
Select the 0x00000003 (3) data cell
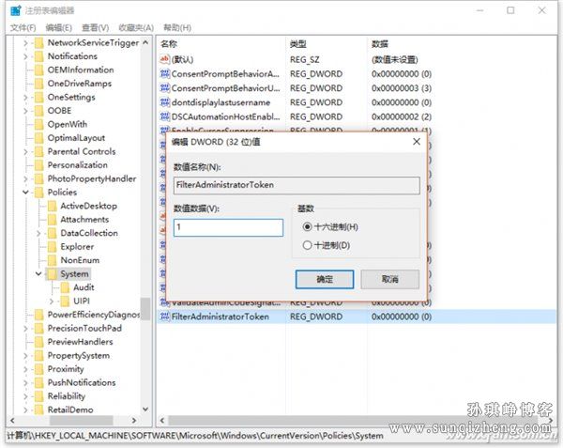point(402,88)
